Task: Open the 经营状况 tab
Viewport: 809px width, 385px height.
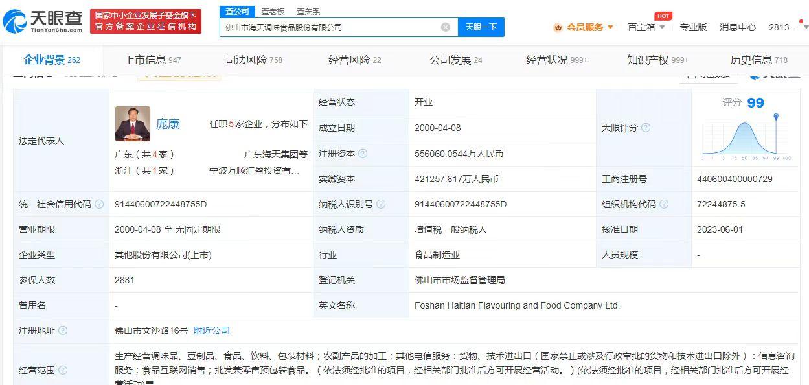Action: click(x=557, y=60)
